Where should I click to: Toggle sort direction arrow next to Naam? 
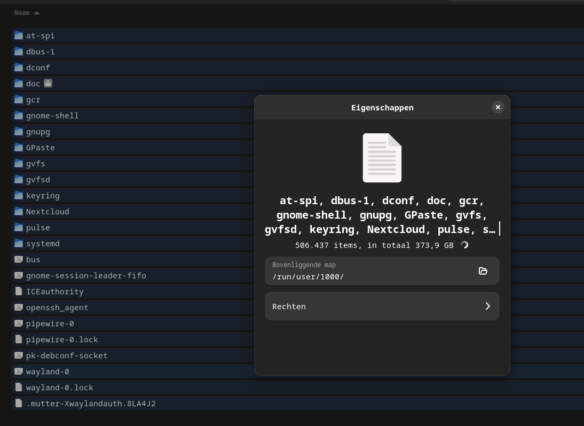tap(37, 13)
